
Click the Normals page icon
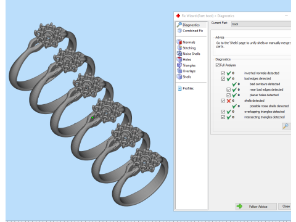pyautogui.click(x=179, y=42)
